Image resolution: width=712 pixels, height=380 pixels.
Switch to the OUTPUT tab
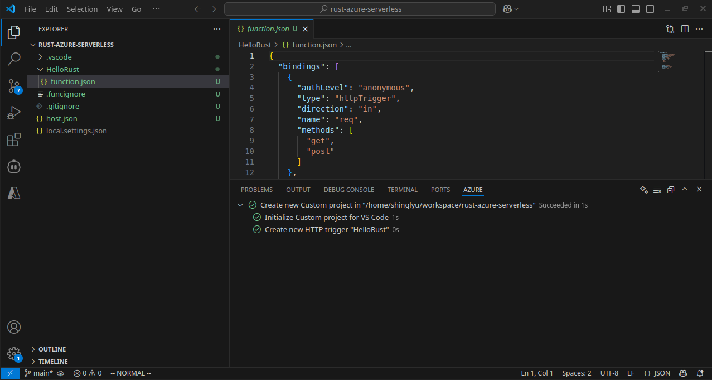[x=298, y=190]
